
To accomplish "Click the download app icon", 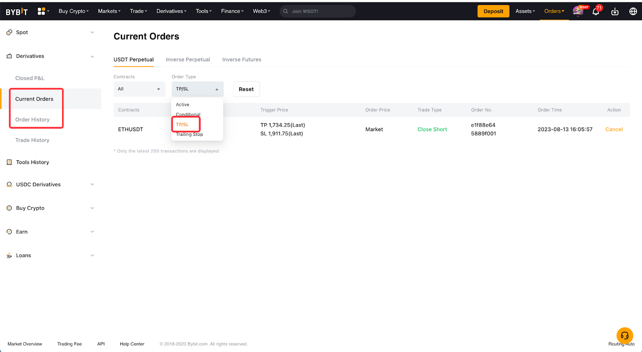I will click(x=615, y=12).
